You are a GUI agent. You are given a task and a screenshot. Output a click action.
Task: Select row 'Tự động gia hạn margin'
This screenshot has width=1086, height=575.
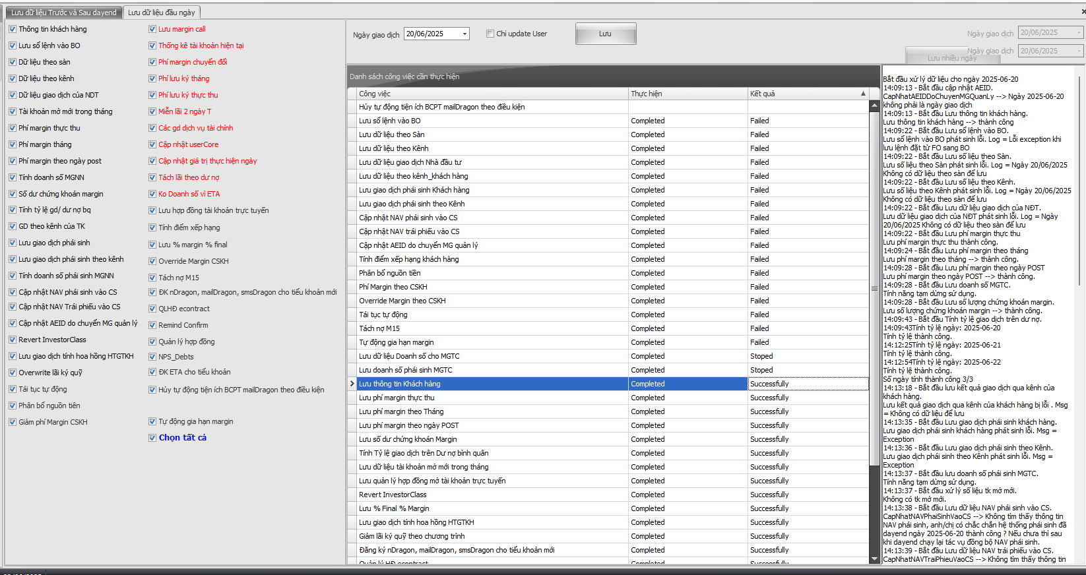608,342
